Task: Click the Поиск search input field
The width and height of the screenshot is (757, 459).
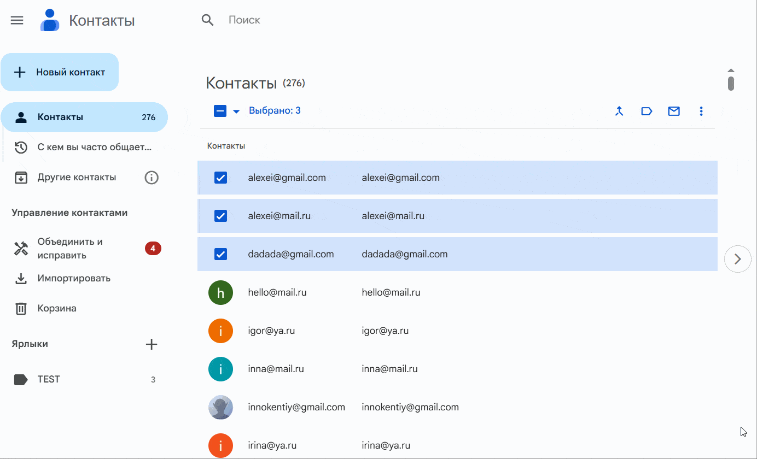Action: pos(383,20)
